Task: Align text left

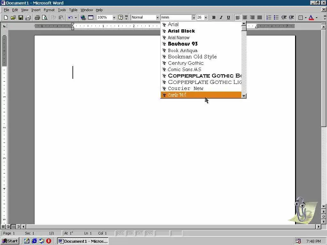Action: tap(238, 18)
